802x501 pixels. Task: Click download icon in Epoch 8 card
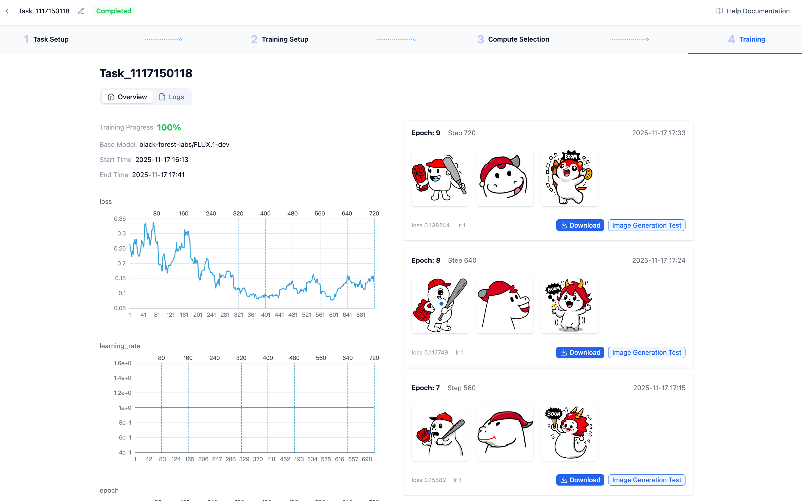pyautogui.click(x=563, y=352)
